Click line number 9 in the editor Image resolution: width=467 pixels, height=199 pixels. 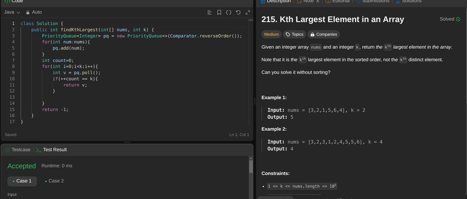(x=13, y=73)
